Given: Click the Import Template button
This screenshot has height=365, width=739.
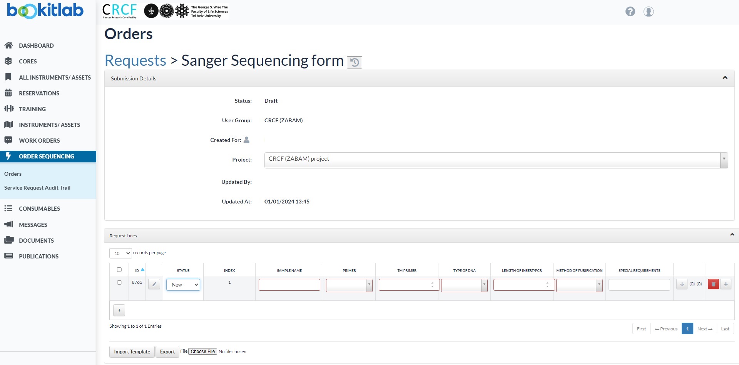Looking at the screenshot, I should pyautogui.click(x=132, y=352).
